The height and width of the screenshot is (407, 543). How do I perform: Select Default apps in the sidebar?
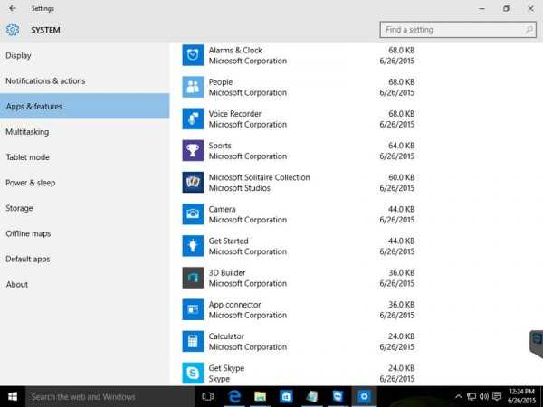click(x=30, y=259)
